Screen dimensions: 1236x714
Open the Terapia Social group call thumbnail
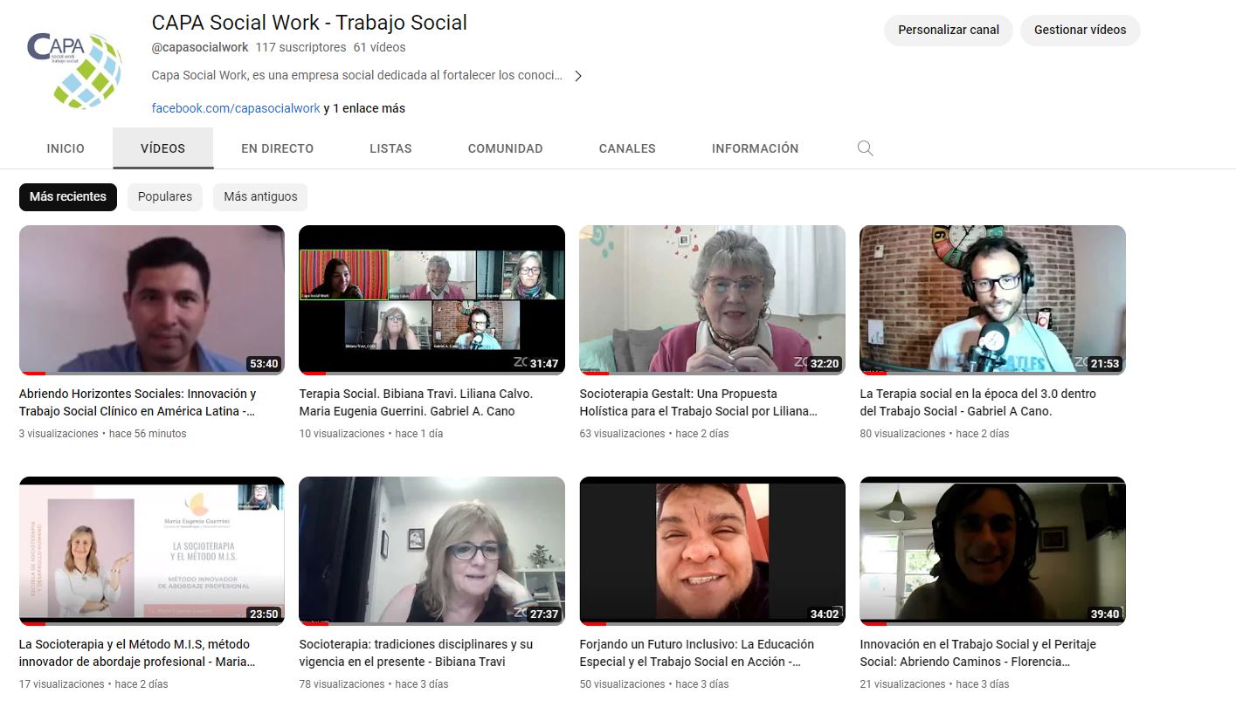click(432, 300)
